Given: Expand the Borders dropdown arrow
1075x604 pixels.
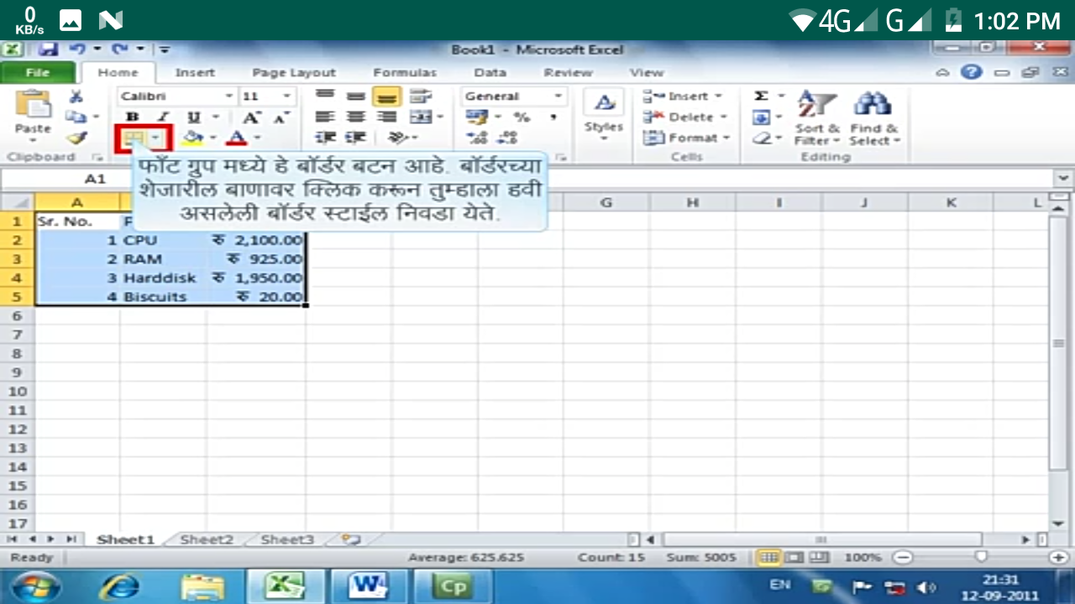Looking at the screenshot, I should [156, 138].
